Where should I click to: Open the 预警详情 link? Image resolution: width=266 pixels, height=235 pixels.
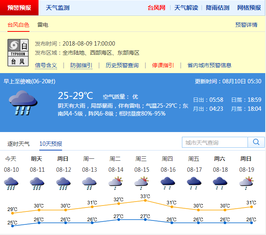246,25
